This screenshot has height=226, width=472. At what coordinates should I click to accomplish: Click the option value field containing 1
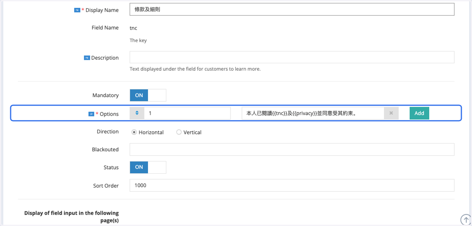(187, 113)
